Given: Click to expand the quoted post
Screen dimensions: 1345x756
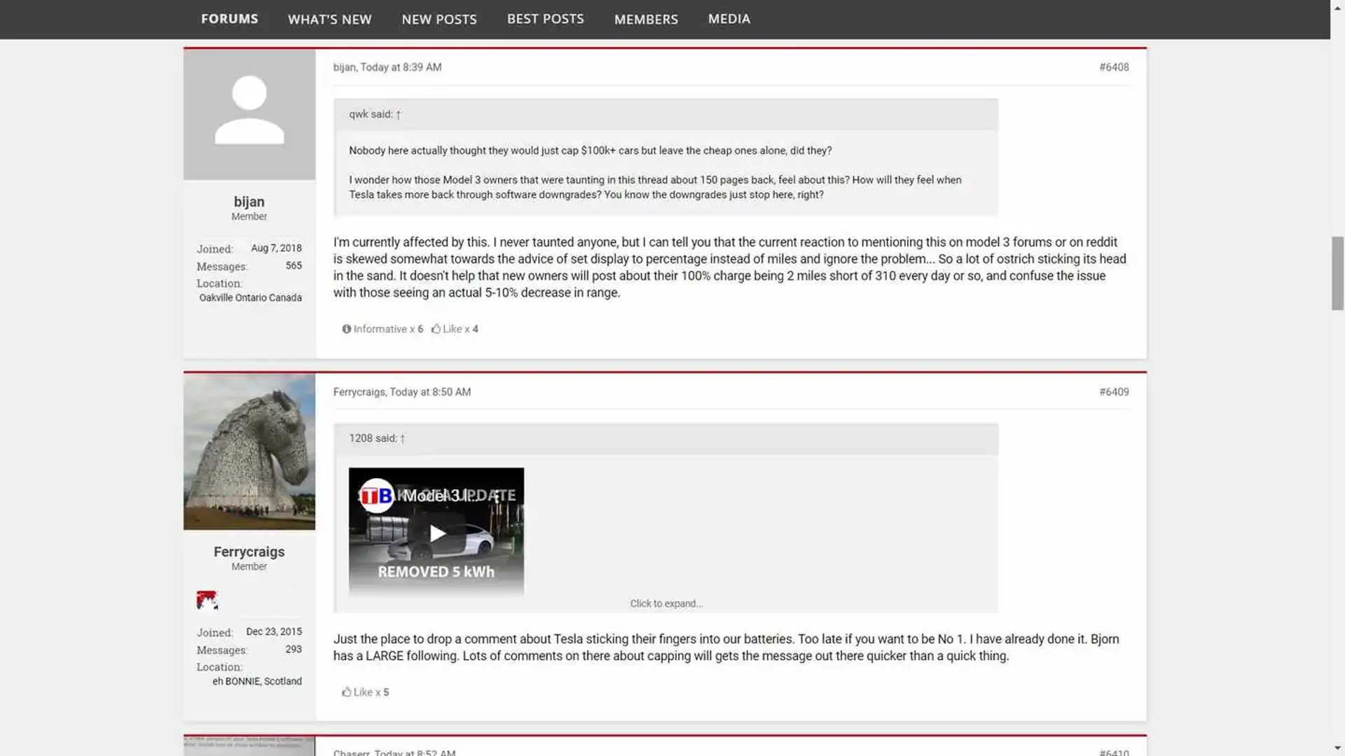Looking at the screenshot, I should click(x=665, y=603).
